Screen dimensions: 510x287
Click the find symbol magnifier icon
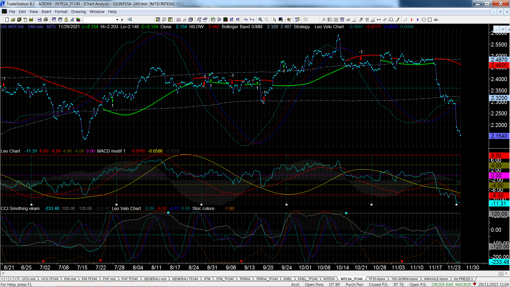(x=130, y=20)
